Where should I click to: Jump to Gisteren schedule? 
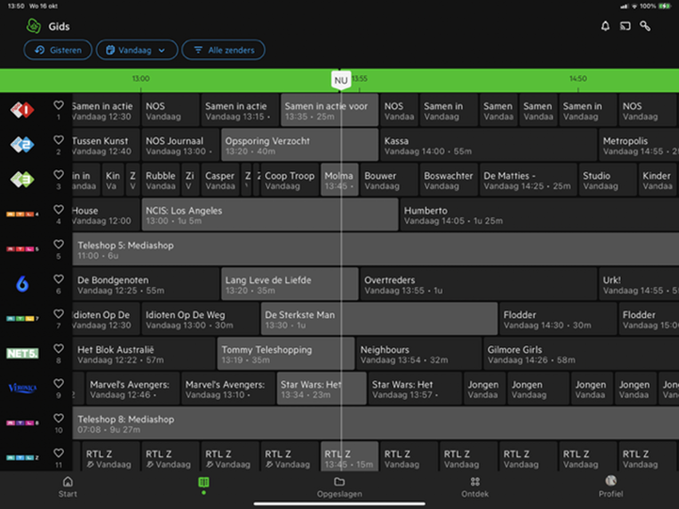click(x=58, y=50)
